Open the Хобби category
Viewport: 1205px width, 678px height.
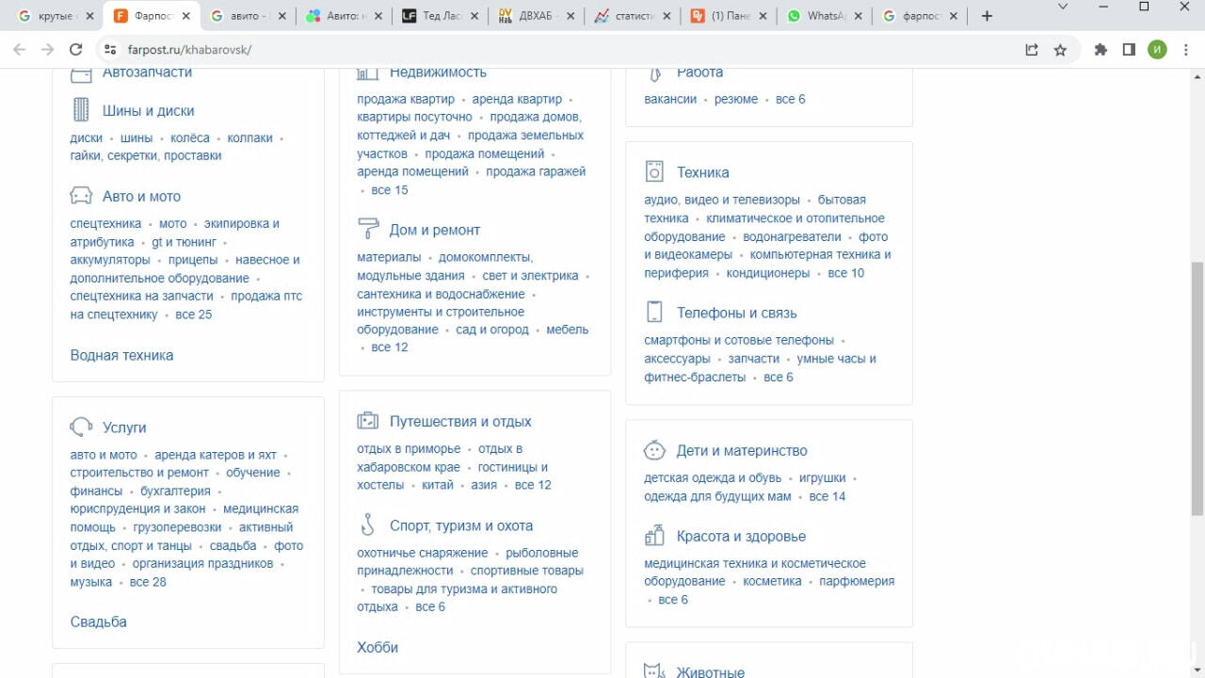tap(378, 647)
